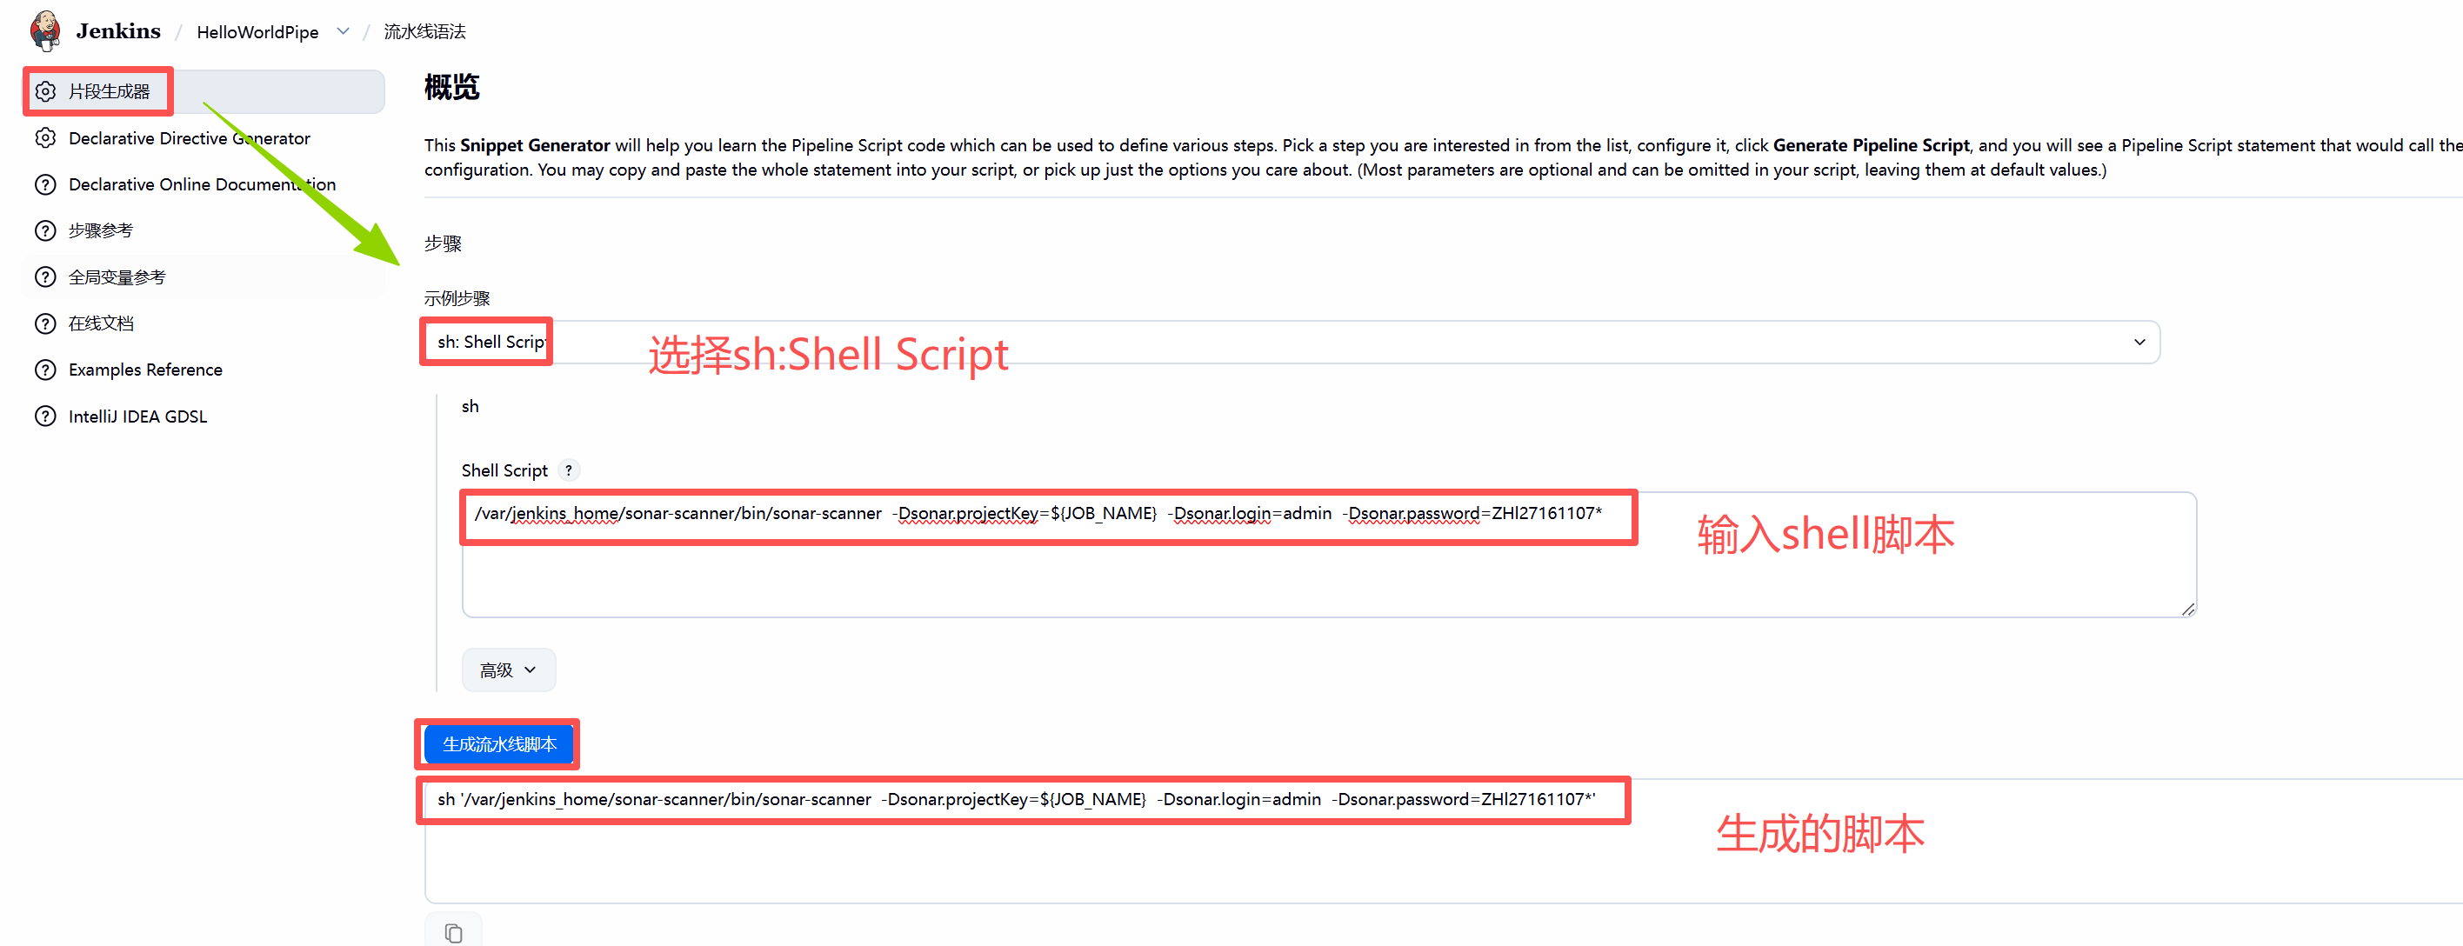Open the Examples Reference sidebar item
Image resolution: width=2463 pixels, height=946 pixels.
tap(145, 370)
